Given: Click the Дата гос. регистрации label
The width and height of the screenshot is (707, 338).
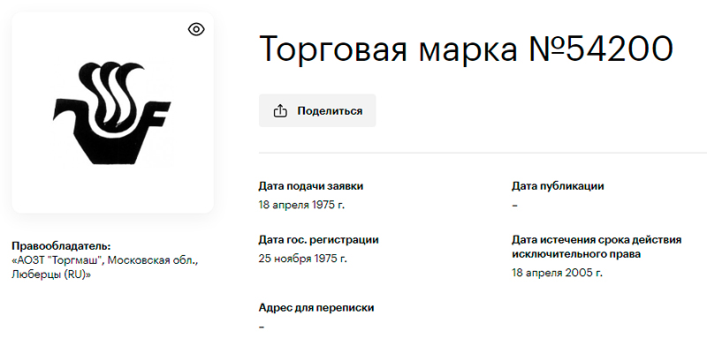Looking at the screenshot, I should click(x=318, y=240).
